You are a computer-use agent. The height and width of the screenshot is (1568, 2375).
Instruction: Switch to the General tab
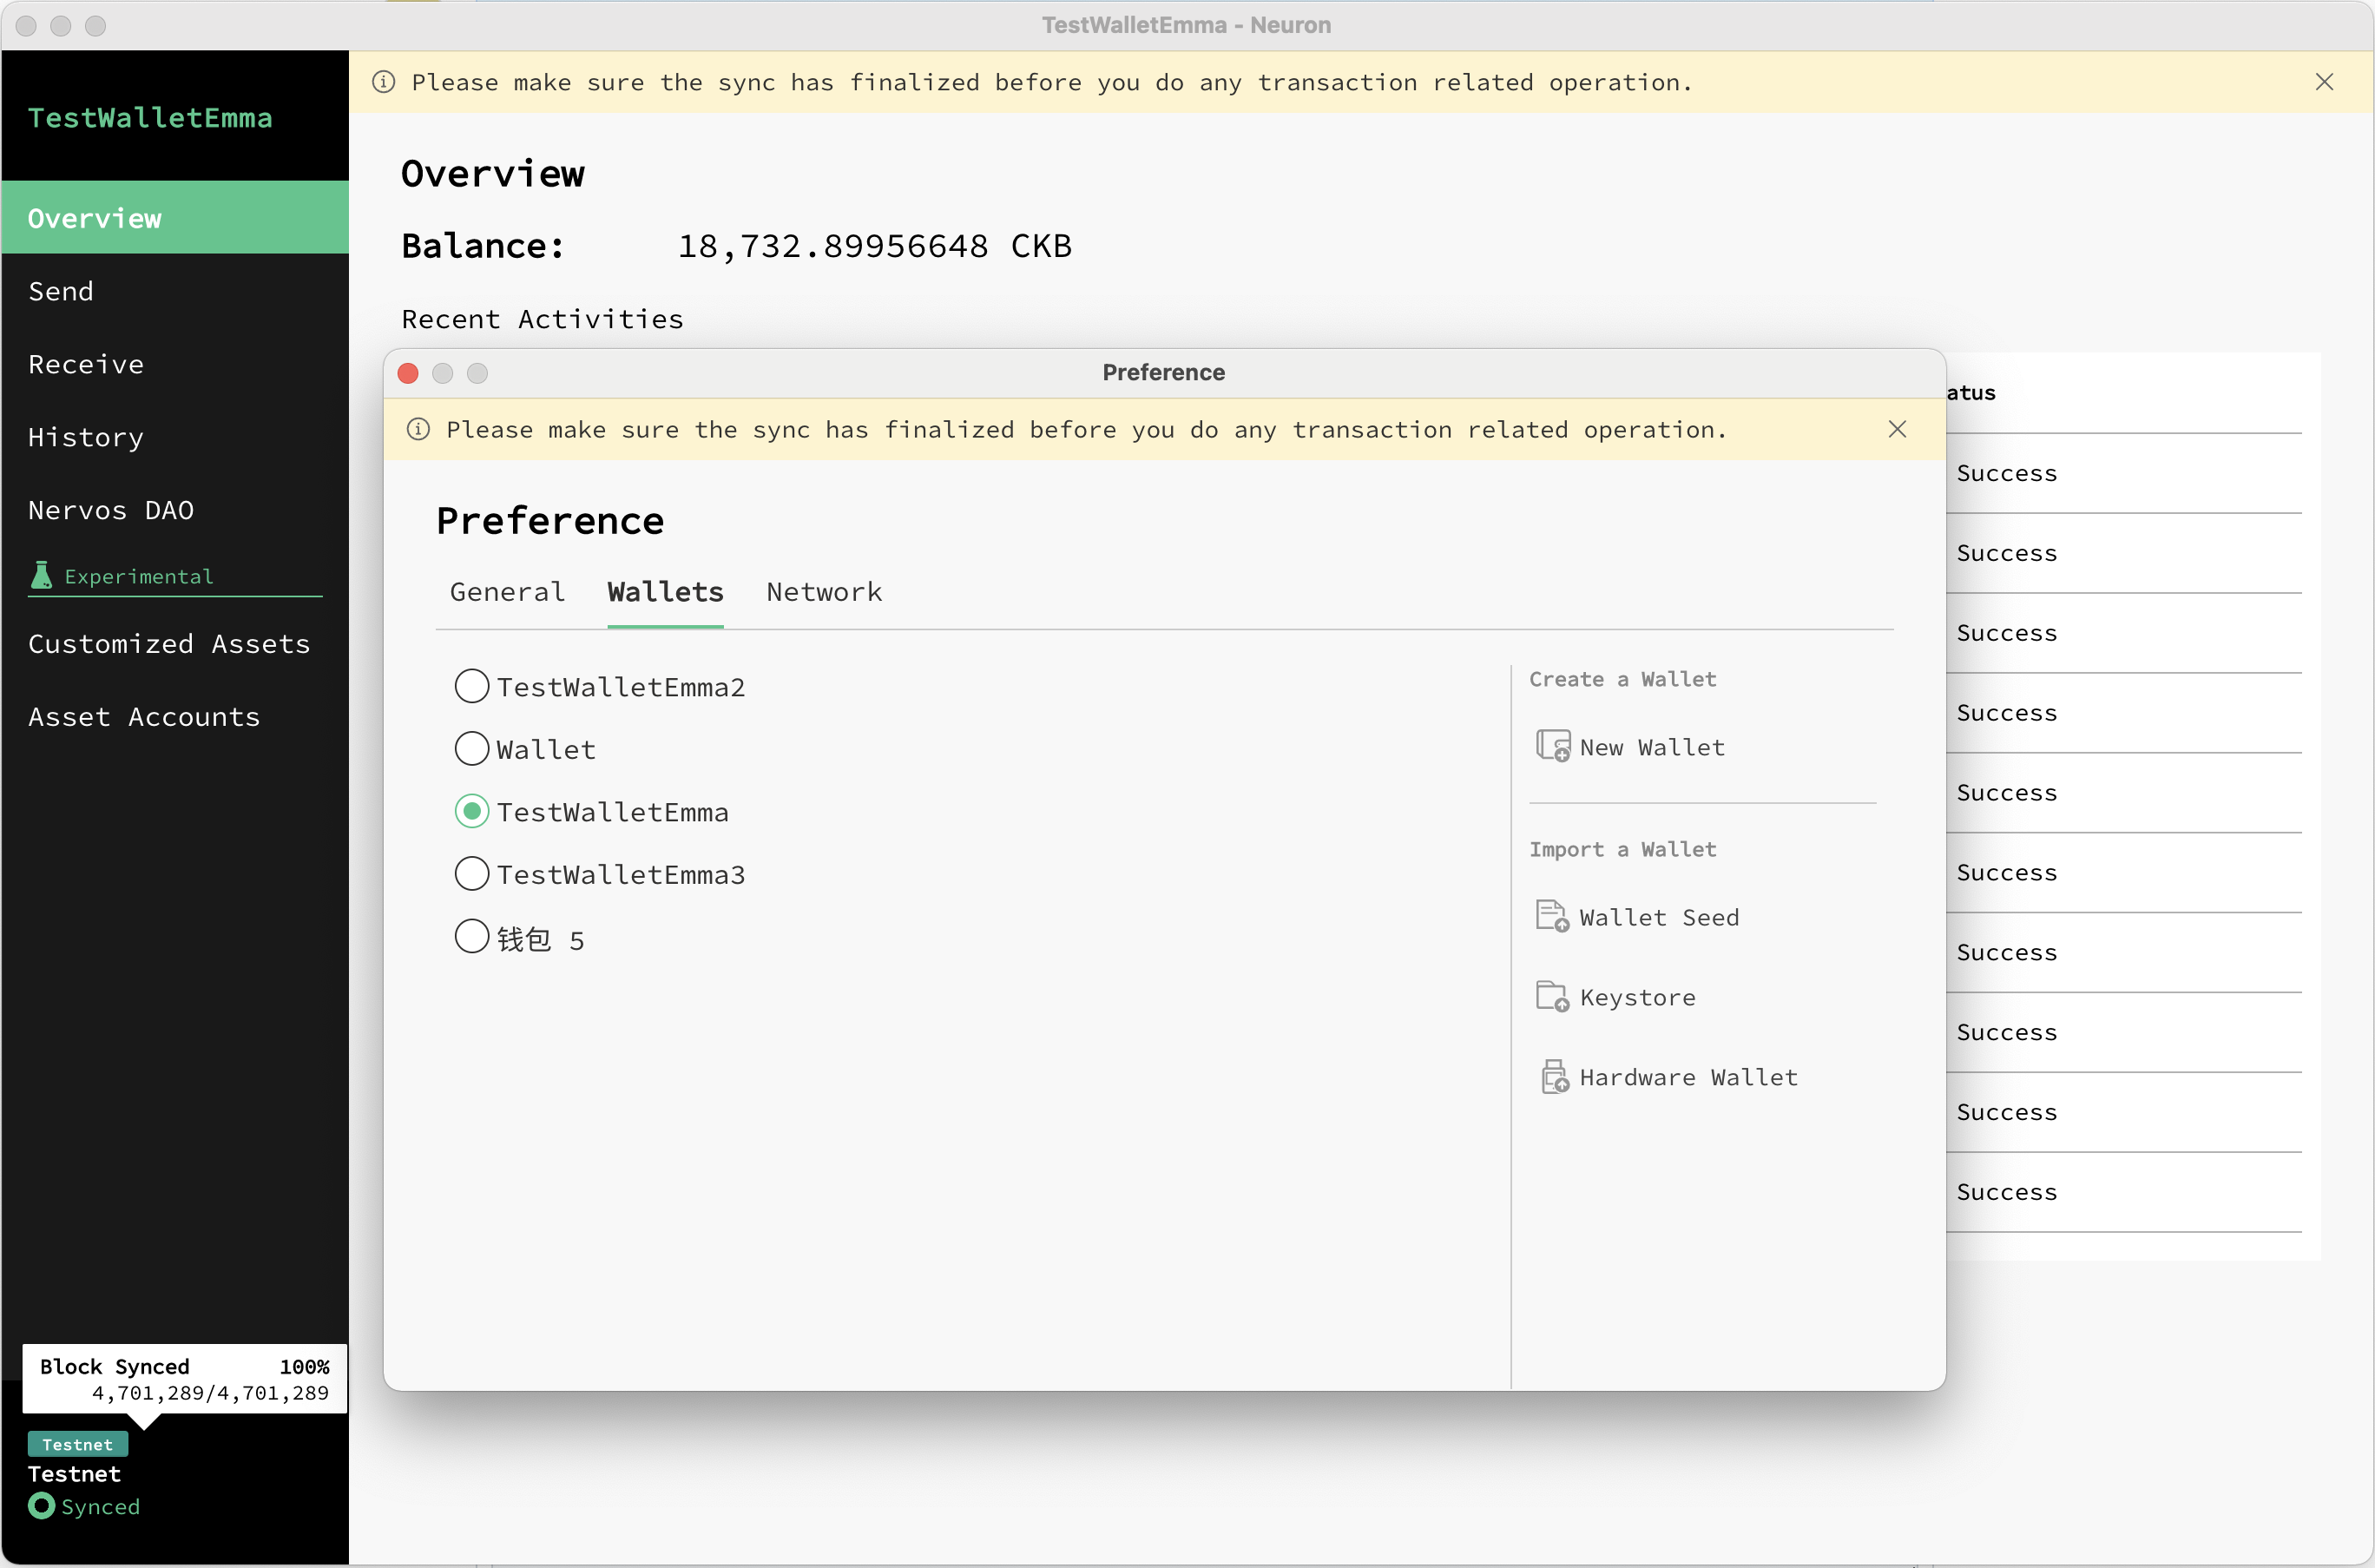(507, 592)
